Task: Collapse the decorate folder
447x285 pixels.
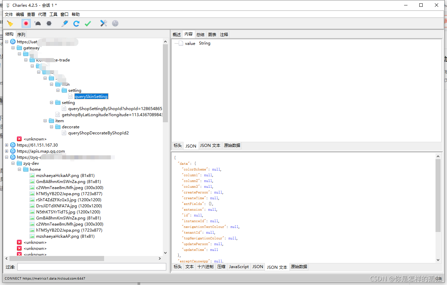Action: tap(51, 127)
